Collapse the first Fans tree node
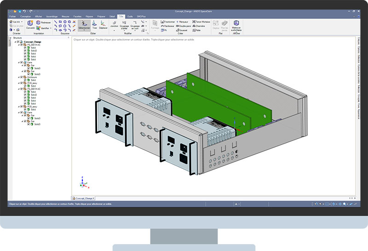The image size is (368, 251). pyautogui.click(x=18, y=62)
